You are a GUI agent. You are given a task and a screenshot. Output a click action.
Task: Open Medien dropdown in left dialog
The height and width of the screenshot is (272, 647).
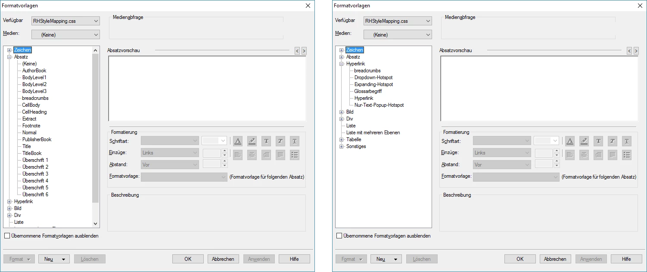(x=65, y=34)
